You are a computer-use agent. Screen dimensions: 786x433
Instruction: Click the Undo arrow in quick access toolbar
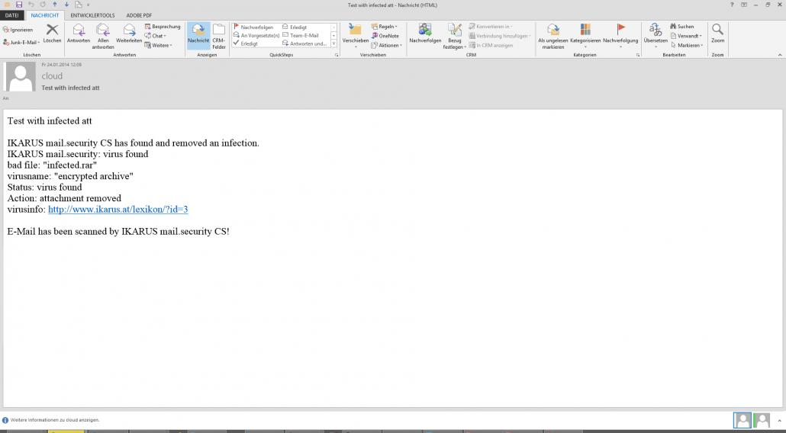(x=31, y=5)
